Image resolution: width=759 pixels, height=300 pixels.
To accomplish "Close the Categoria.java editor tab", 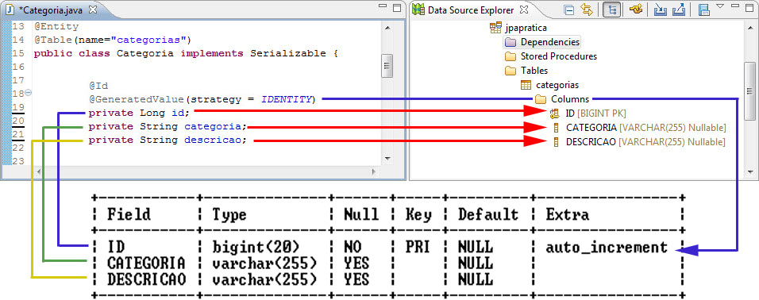I will click(x=94, y=10).
